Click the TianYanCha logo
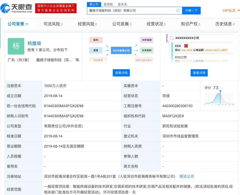The height and width of the screenshot is (195, 240). 16,8
